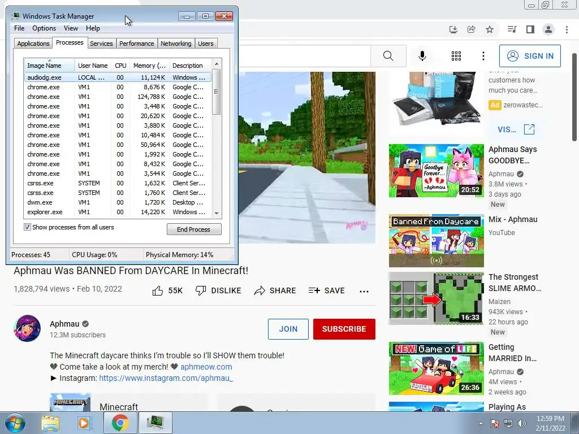Switch to the Networking tab
Viewport: 579px width, 434px height.
tap(176, 44)
